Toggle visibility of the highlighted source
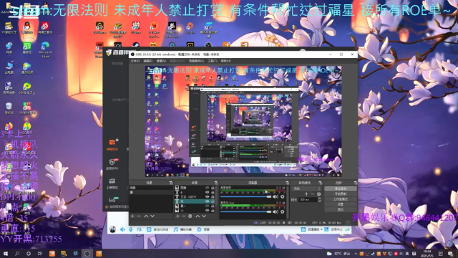The height and width of the screenshot is (258, 458). coord(207,201)
